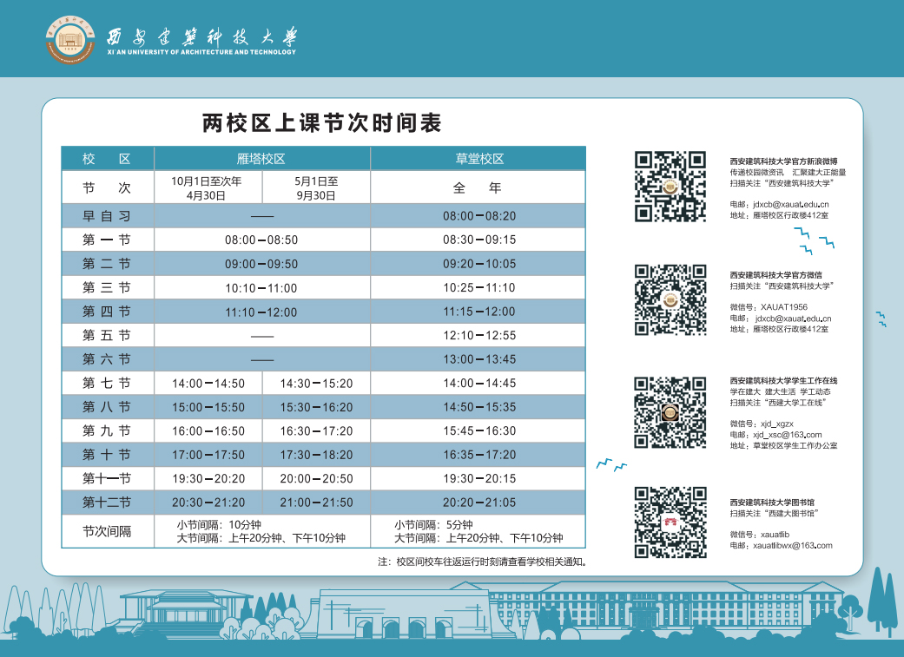Click the round university emblem logo
The height and width of the screenshot is (657, 904).
70,40
